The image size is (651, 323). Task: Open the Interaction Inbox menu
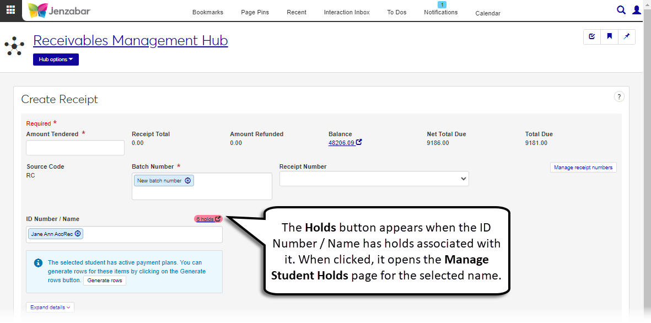[x=346, y=12]
